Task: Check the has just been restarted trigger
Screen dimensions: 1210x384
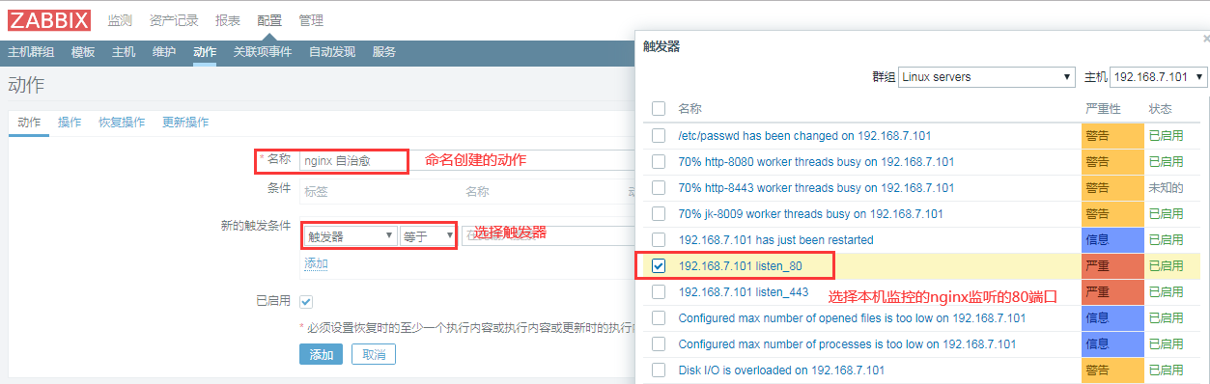Action: click(659, 239)
